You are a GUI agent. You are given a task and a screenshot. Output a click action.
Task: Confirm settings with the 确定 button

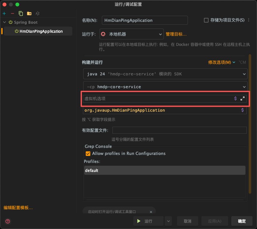(x=242, y=221)
